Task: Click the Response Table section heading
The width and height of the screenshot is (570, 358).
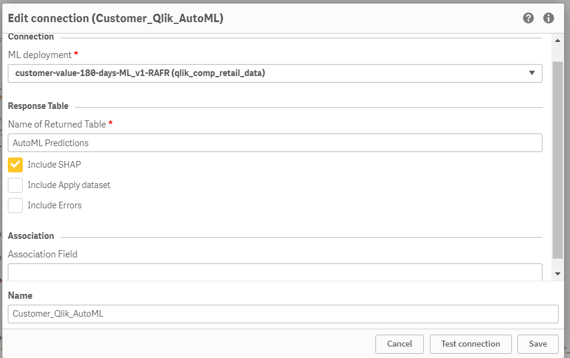Action: point(38,106)
